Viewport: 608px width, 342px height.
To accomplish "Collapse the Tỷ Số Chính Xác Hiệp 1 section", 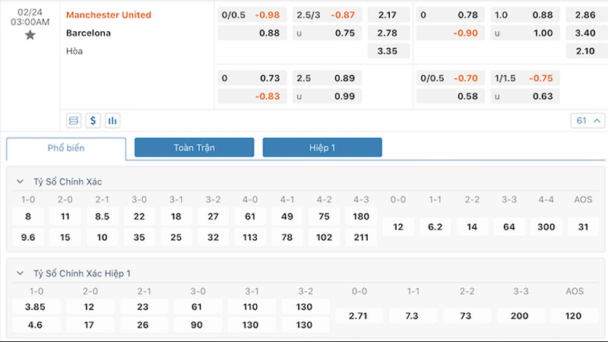I will 21,274.
